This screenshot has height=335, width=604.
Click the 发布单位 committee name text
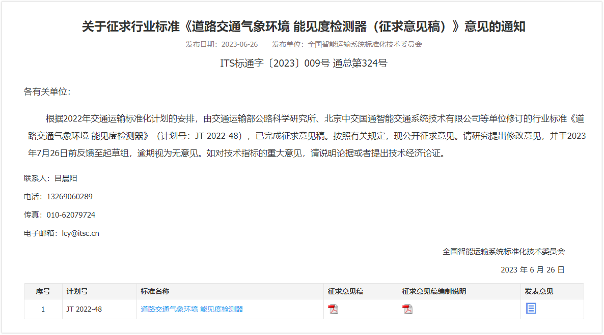click(x=347, y=44)
